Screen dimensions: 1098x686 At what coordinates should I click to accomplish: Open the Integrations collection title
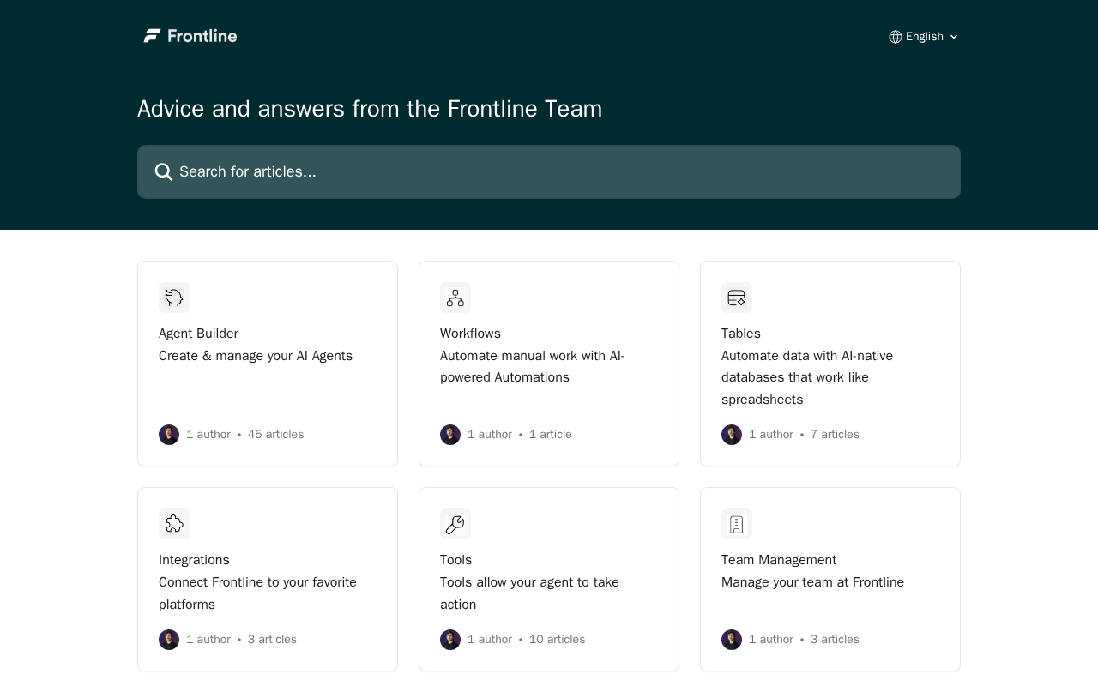tap(194, 560)
